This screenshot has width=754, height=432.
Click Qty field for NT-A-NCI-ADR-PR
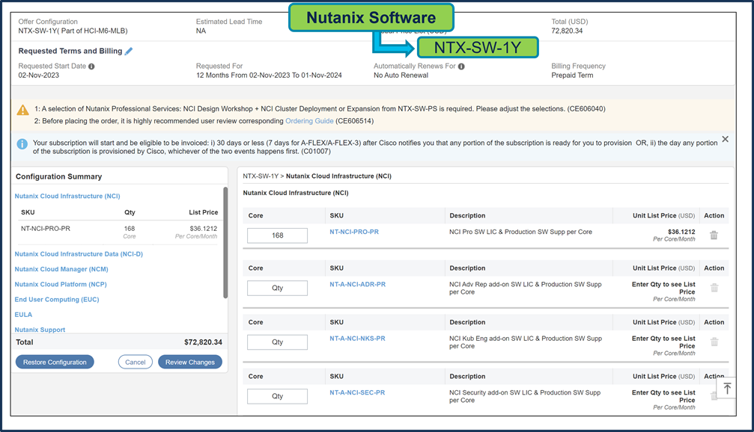(278, 288)
